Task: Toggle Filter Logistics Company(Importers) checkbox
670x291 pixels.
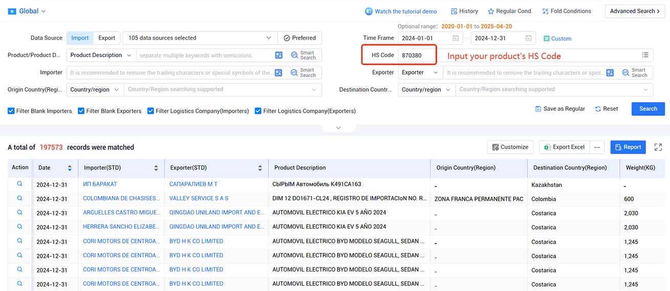Action: click(x=151, y=111)
